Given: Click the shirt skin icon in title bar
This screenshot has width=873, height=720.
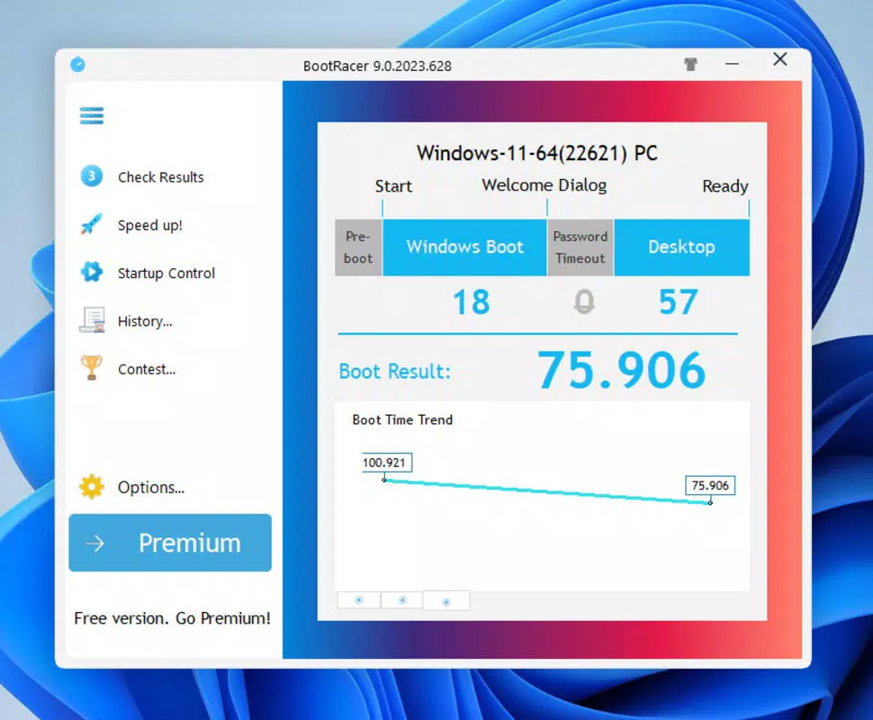Looking at the screenshot, I should tap(691, 65).
